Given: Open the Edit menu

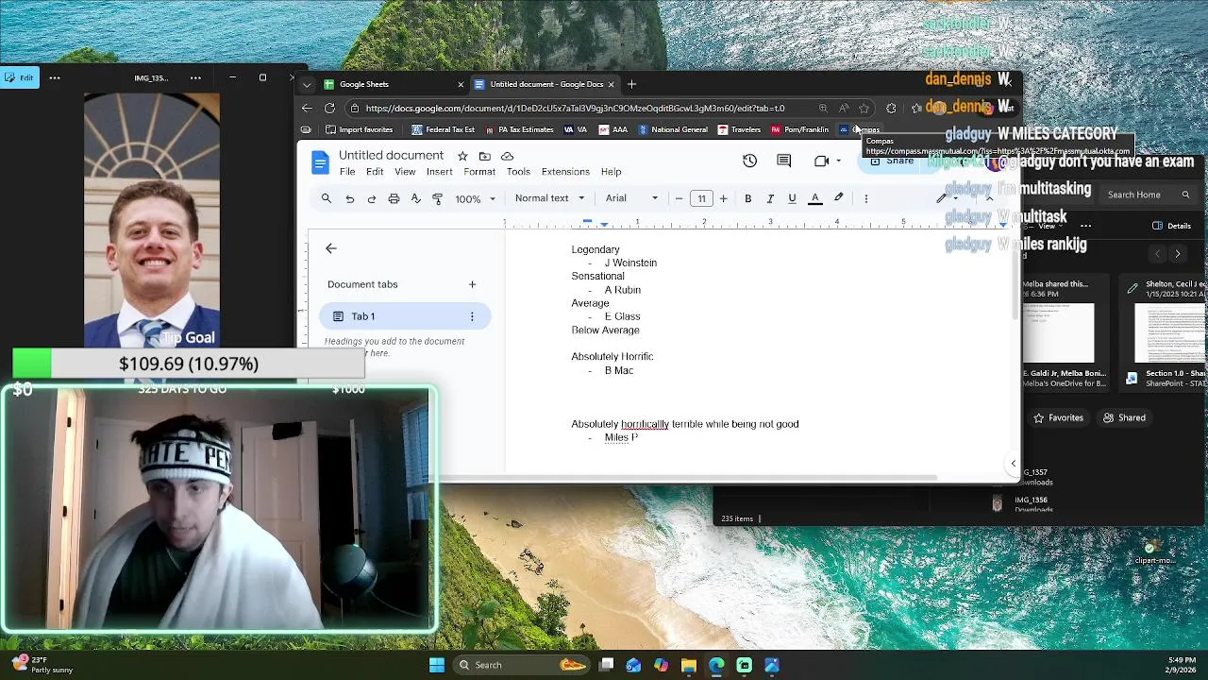Looking at the screenshot, I should click(x=375, y=172).
